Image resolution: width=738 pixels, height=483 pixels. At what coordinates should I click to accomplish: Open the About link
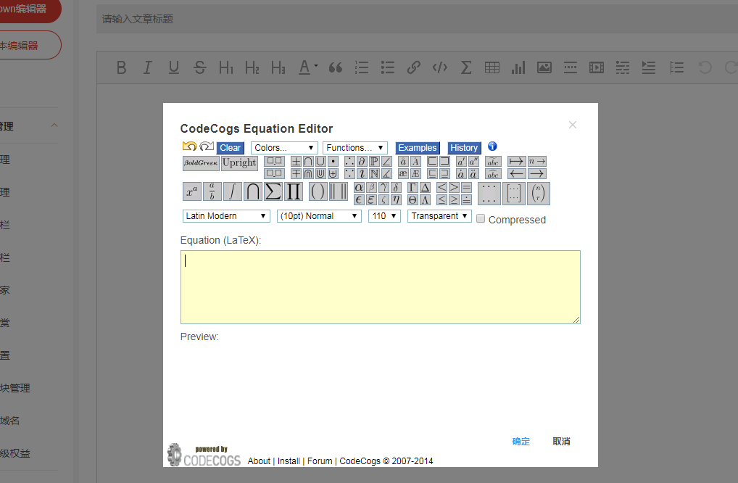pyautogui.click(x=259, y=461)
